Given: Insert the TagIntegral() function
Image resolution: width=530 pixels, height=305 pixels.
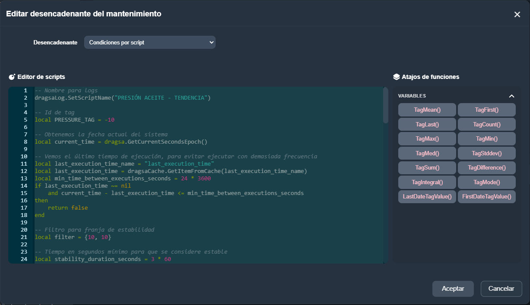Looking at the screenshot, I should [x=427, y=182].
